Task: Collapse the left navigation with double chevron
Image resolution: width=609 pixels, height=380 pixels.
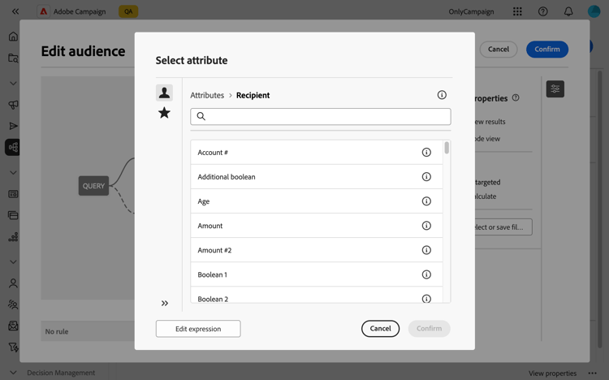Action: 15,11
